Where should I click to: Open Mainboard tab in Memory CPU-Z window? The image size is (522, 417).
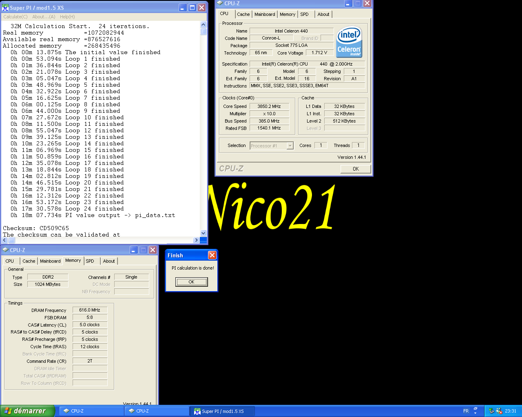(50, 261)
